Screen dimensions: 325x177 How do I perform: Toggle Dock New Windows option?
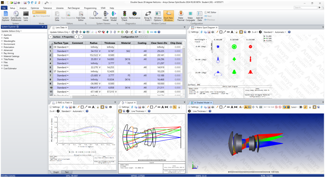(x=168, y=15)
